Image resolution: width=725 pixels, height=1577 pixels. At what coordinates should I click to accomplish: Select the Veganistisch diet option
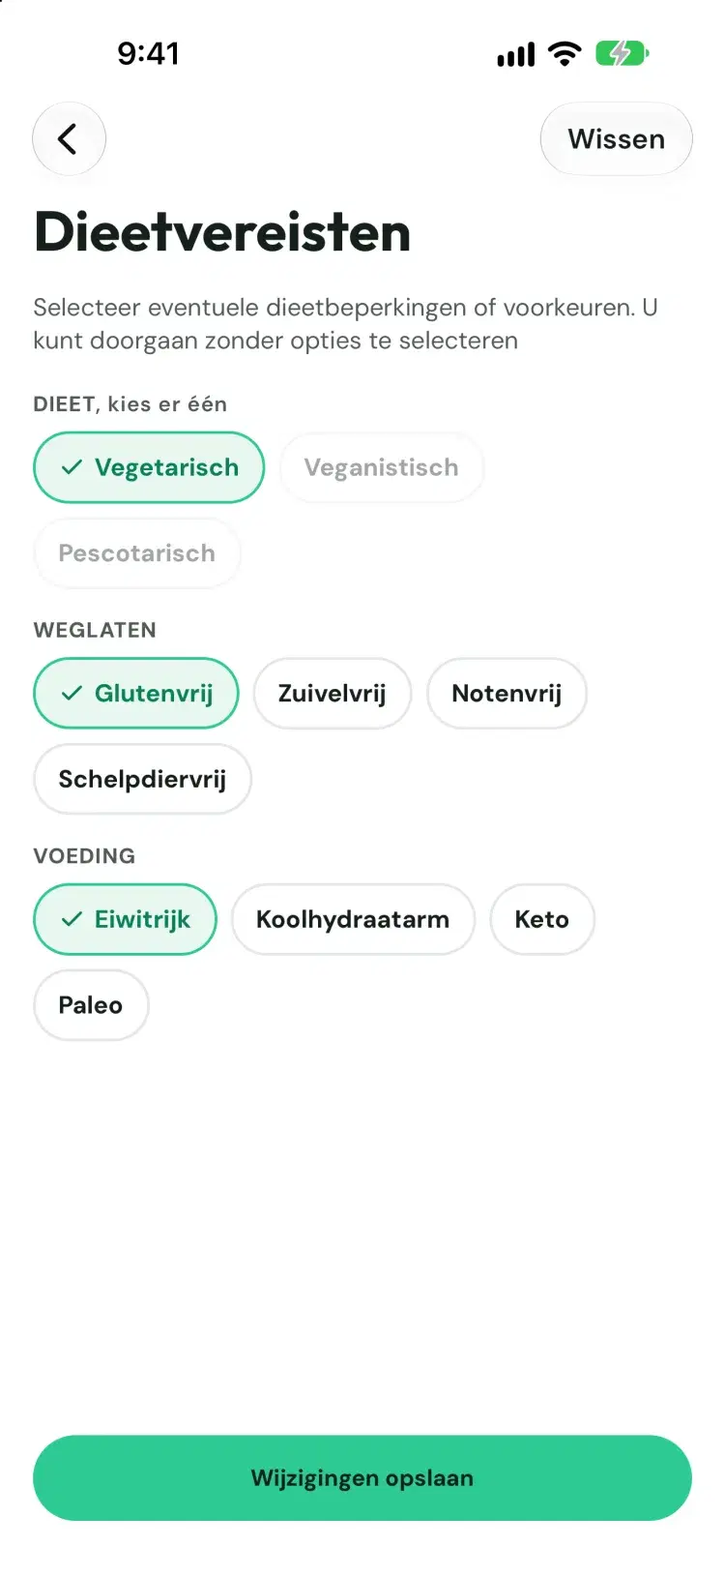click(x=382, y=467)
